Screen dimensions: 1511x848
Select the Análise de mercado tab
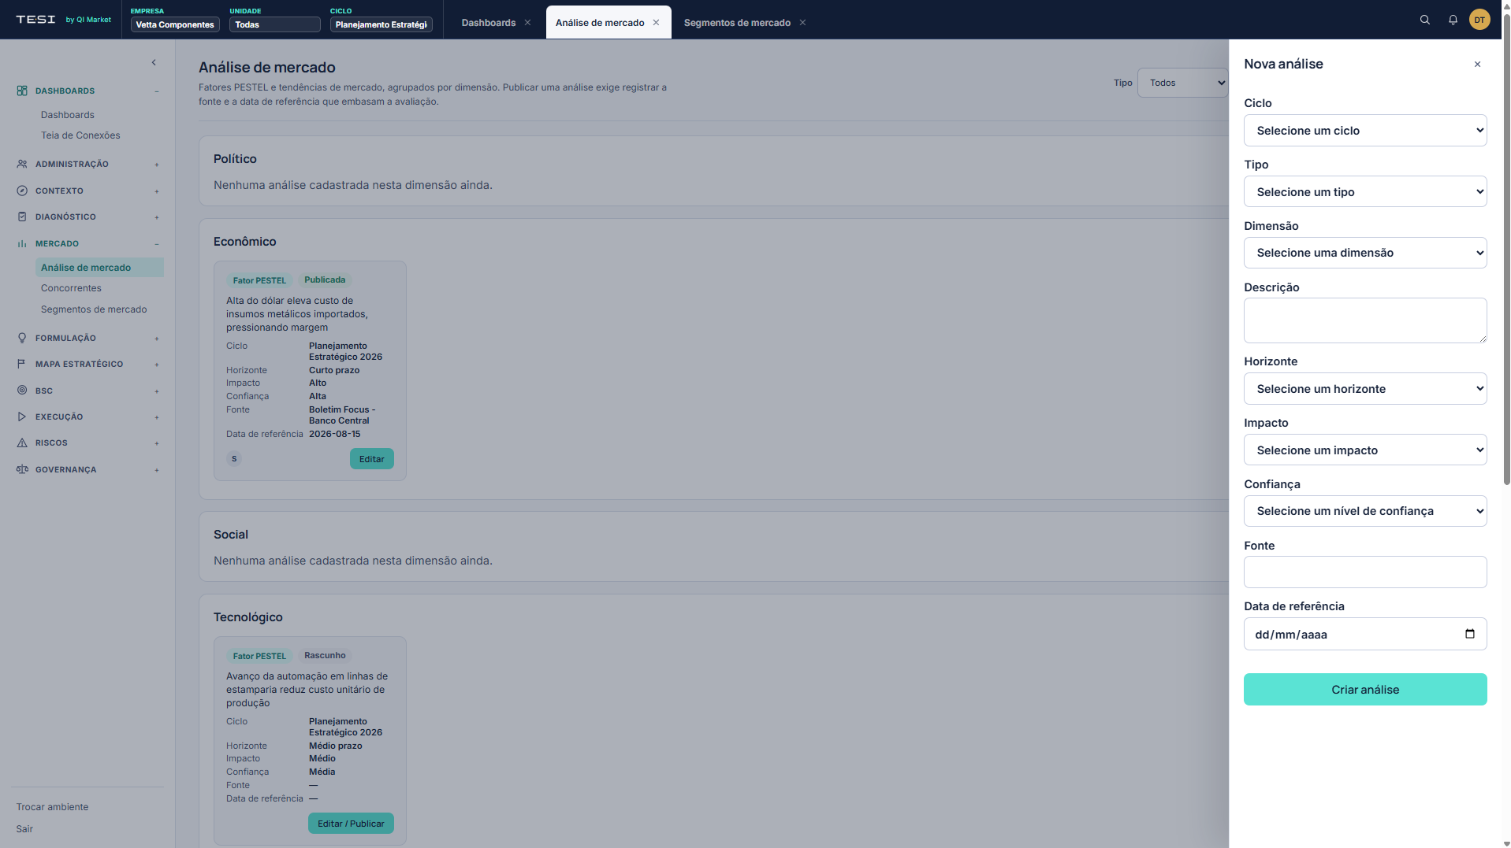[600, 23]
